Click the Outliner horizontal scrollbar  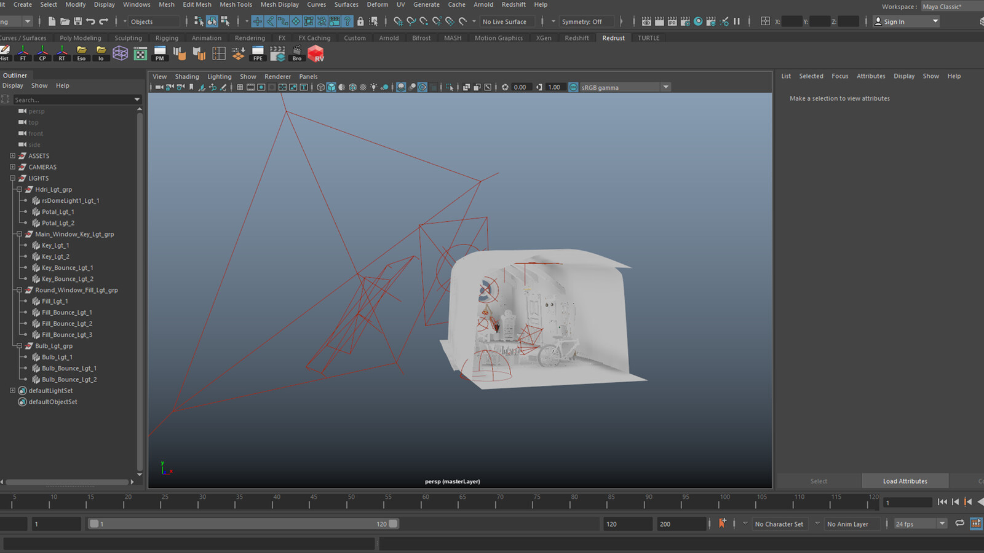[68, 482]
